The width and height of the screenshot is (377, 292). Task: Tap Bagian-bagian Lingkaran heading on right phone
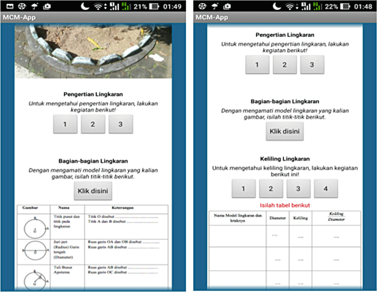pyautogui.click(x=285, y=101)
